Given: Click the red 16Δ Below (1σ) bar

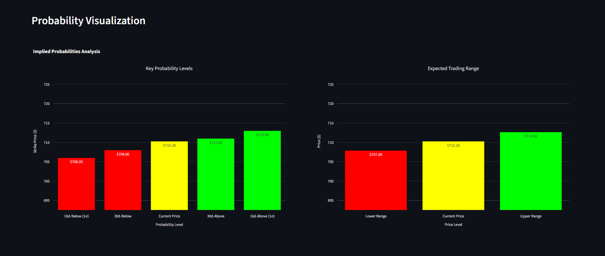Looking at the screenshot, I should coord(76,185).
